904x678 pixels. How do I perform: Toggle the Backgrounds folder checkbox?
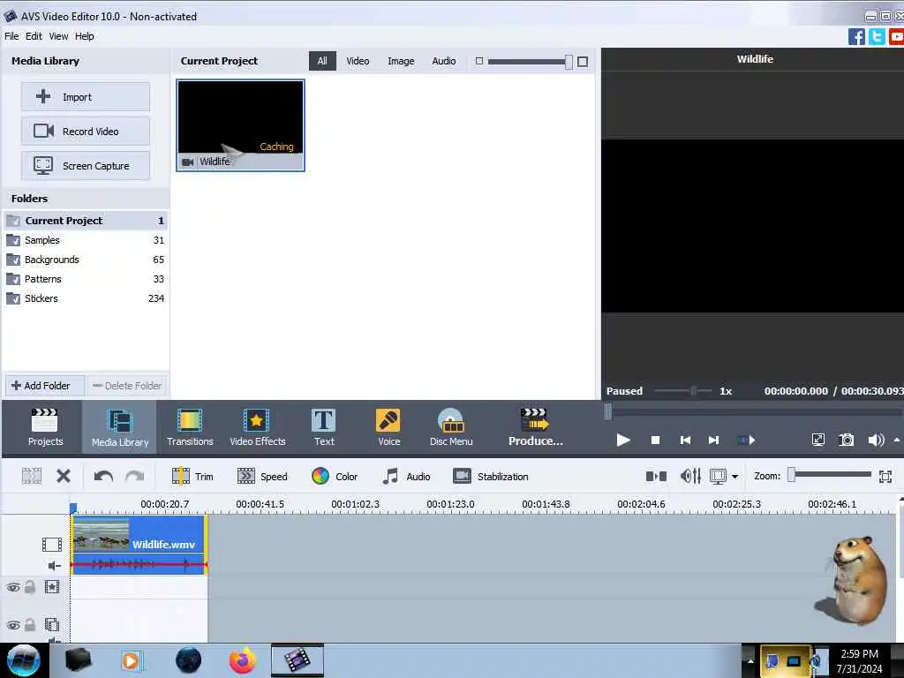13,260
